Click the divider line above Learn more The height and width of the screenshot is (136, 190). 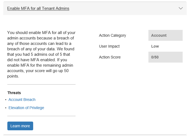coord(41,116)
